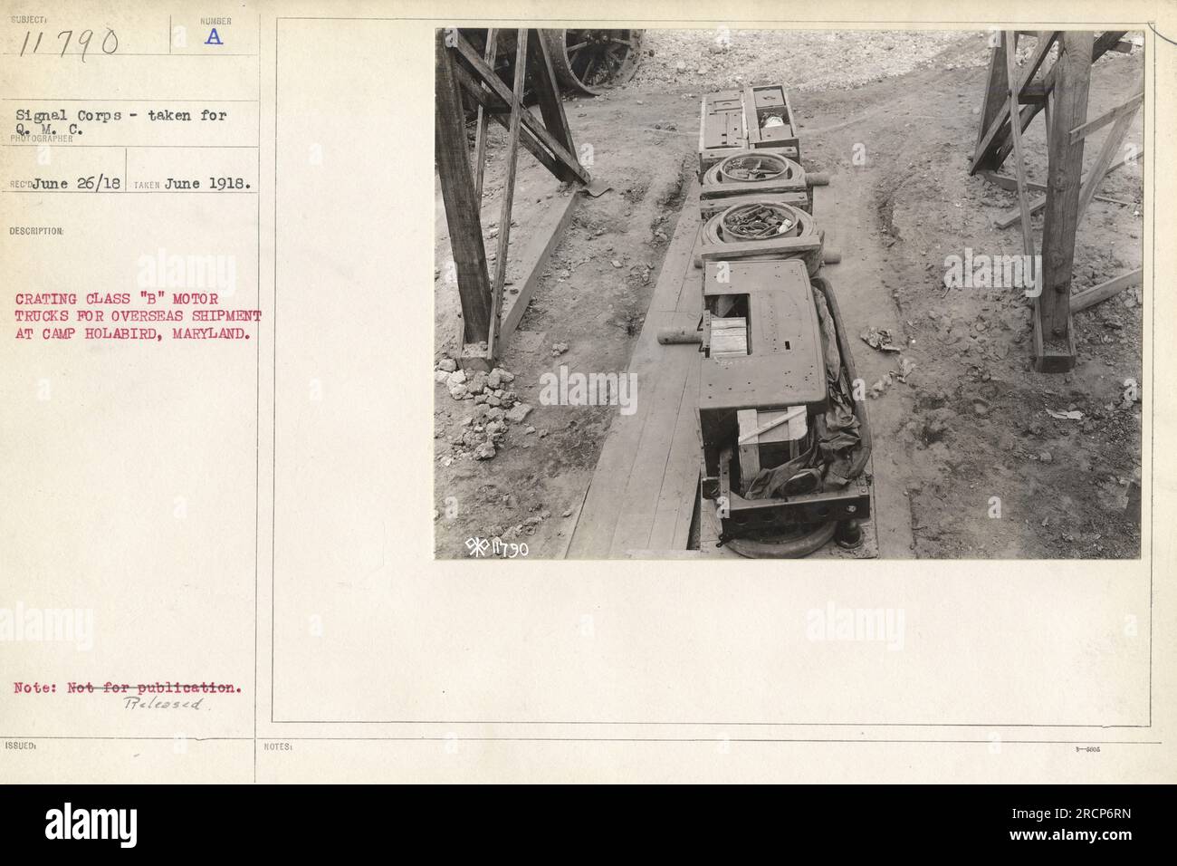Image resolution: width=1177 pixels, height=866 pixels.
Task: Click the ISSUED field label
Action: point(19,746)
